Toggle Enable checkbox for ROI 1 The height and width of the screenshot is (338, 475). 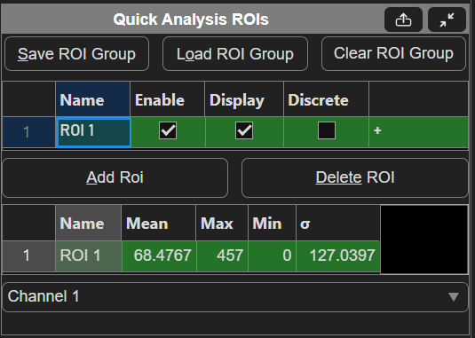coord(168,130)
